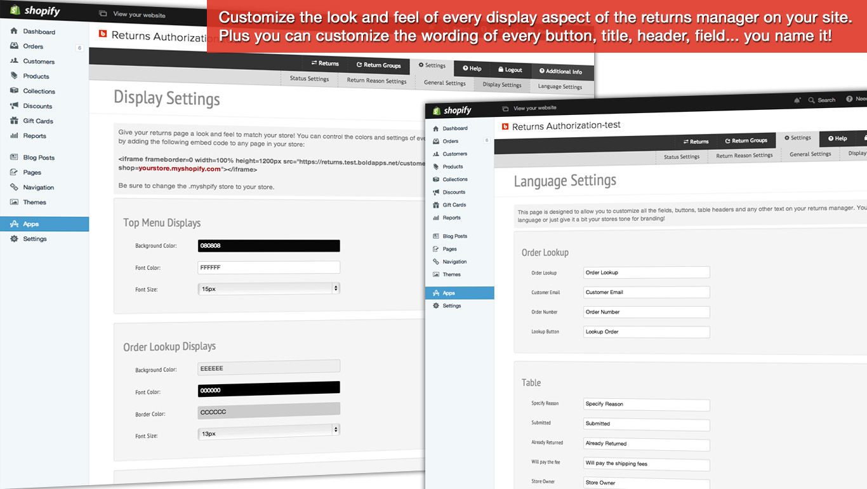Click Top Menu Font Color FFFFFF field

pyautogui.click(x=269, y=267)
